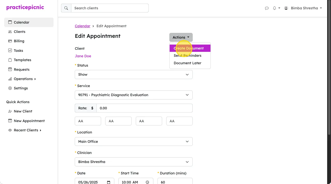This screenshot has width=331, height=184.
Task: Expand the Recent Clients submenu arrow
Action: [x=40, y=130]
